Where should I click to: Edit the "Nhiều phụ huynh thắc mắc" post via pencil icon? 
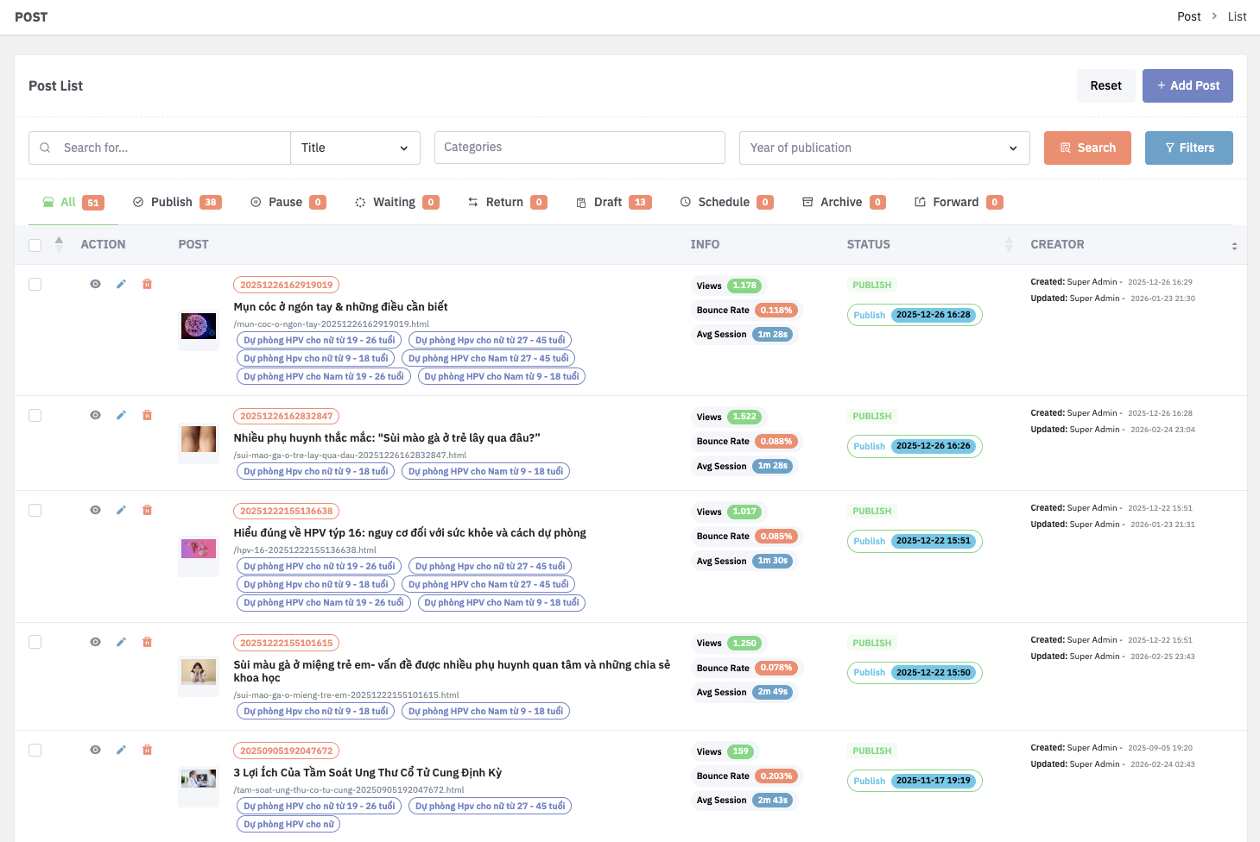(x=121, y=415)
